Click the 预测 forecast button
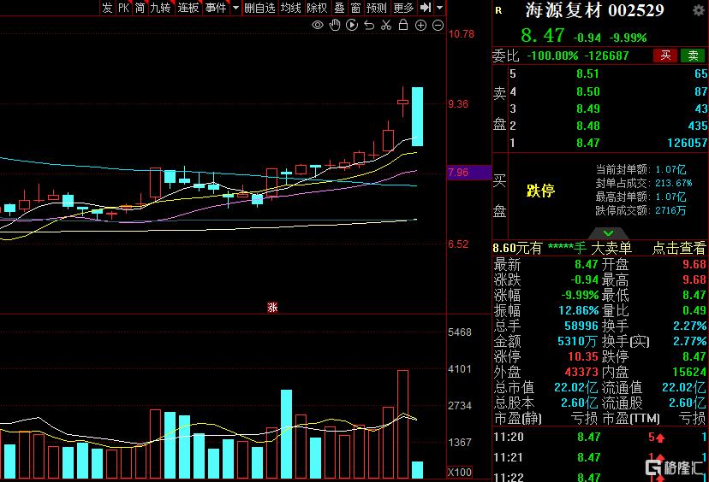Screen dimensions: 709x482 [377, 8]
